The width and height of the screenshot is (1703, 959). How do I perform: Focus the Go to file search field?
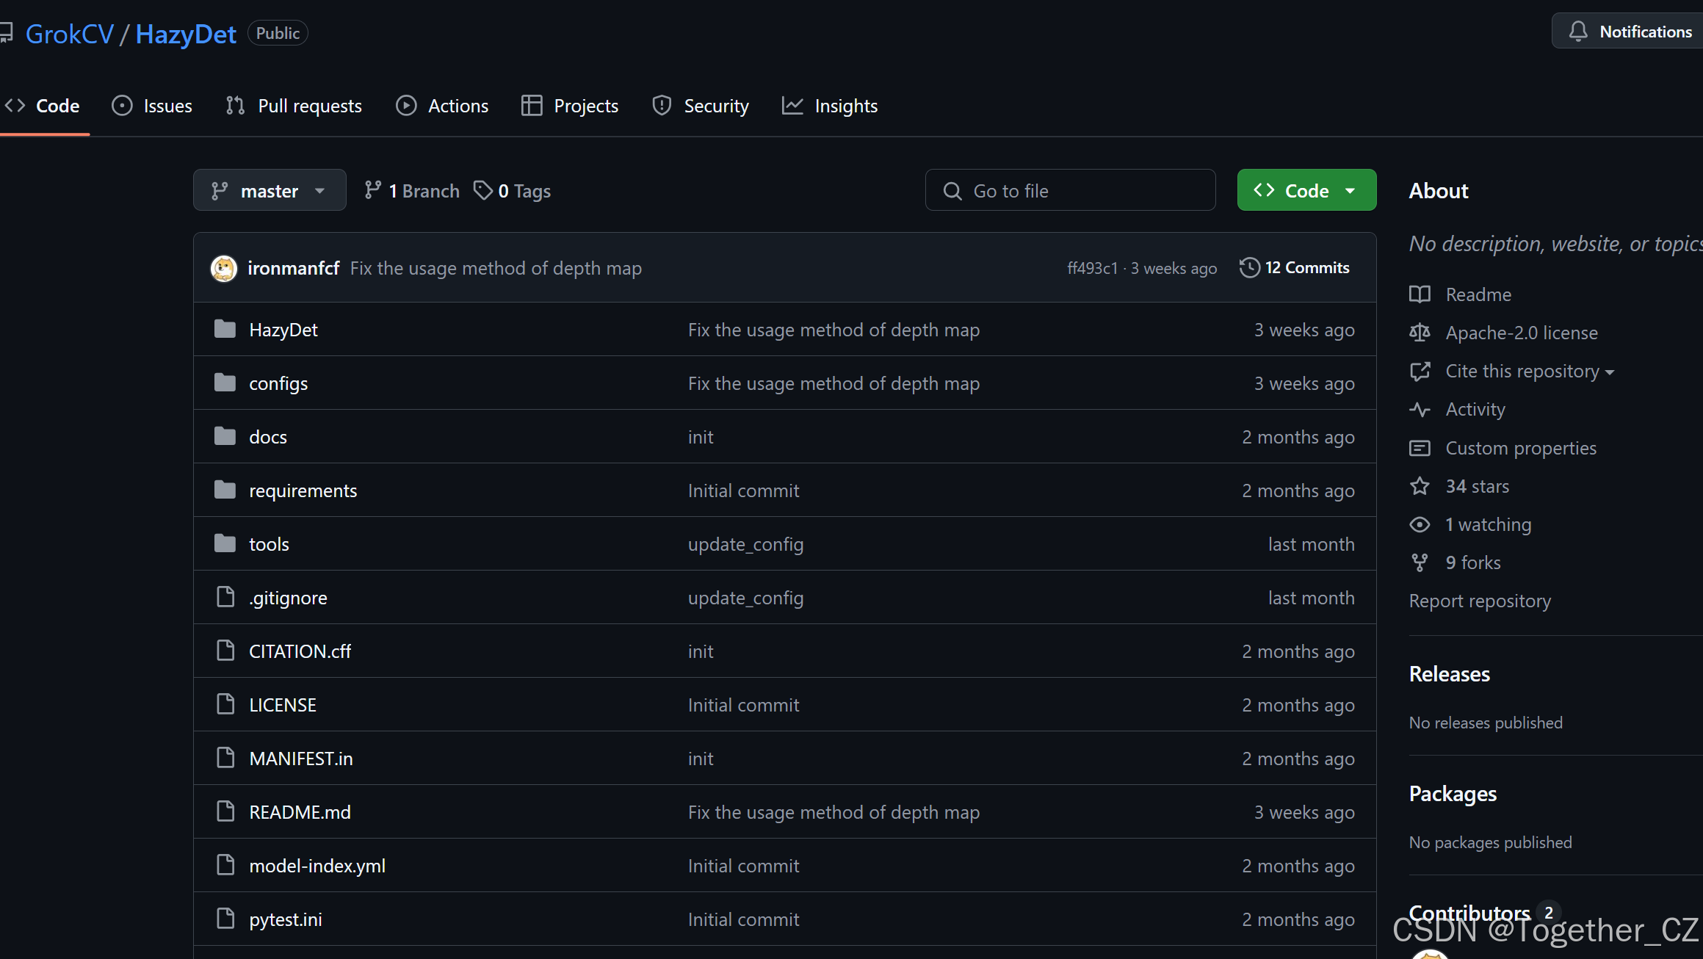(1070, 191)
